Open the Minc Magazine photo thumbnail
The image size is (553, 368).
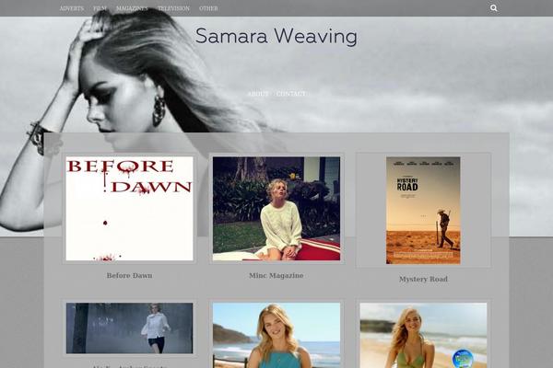coord(276,209)
